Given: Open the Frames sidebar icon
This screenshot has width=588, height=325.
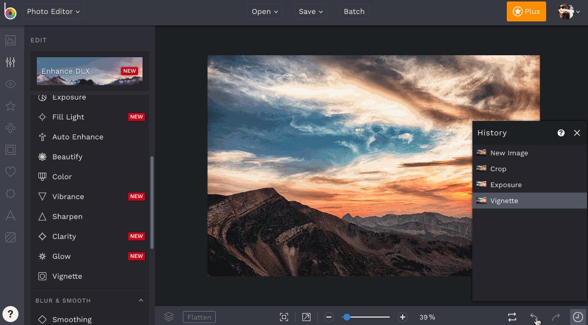Looking at the screenshot, I should click(x=10, y=150).
